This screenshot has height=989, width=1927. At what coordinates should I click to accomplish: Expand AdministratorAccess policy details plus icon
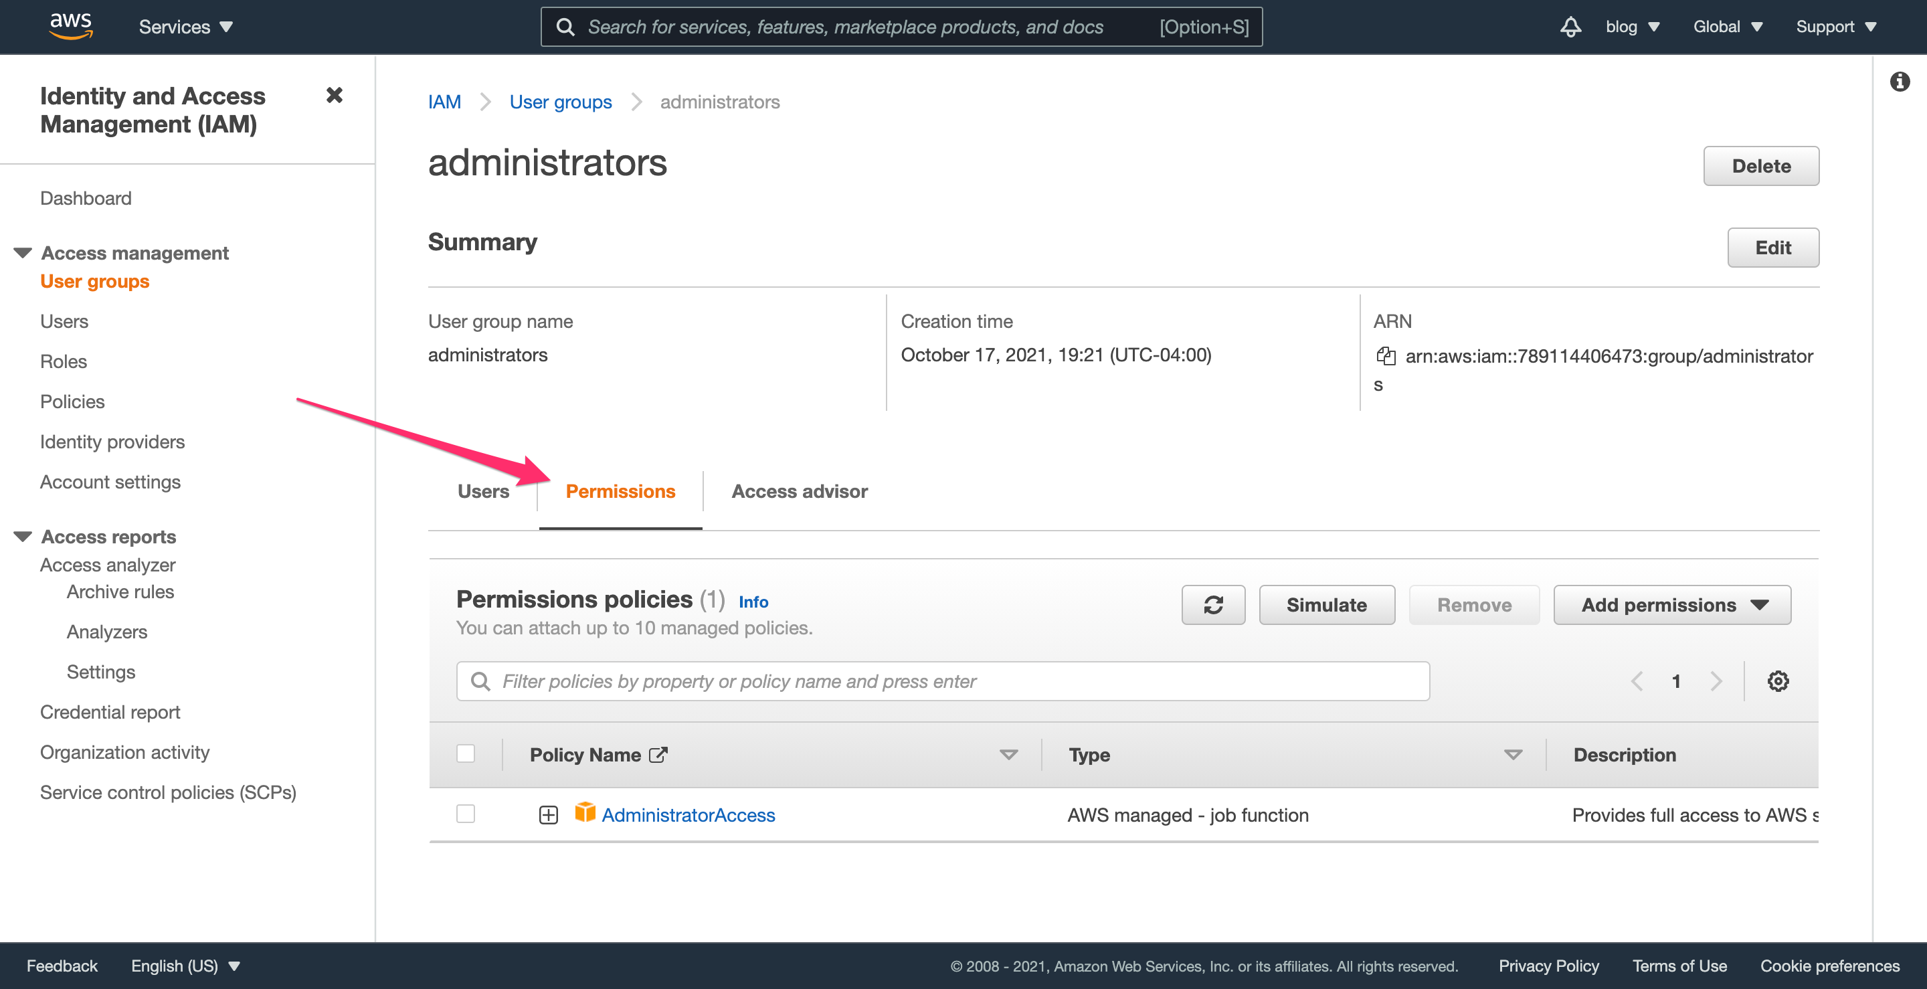[549, 815]
